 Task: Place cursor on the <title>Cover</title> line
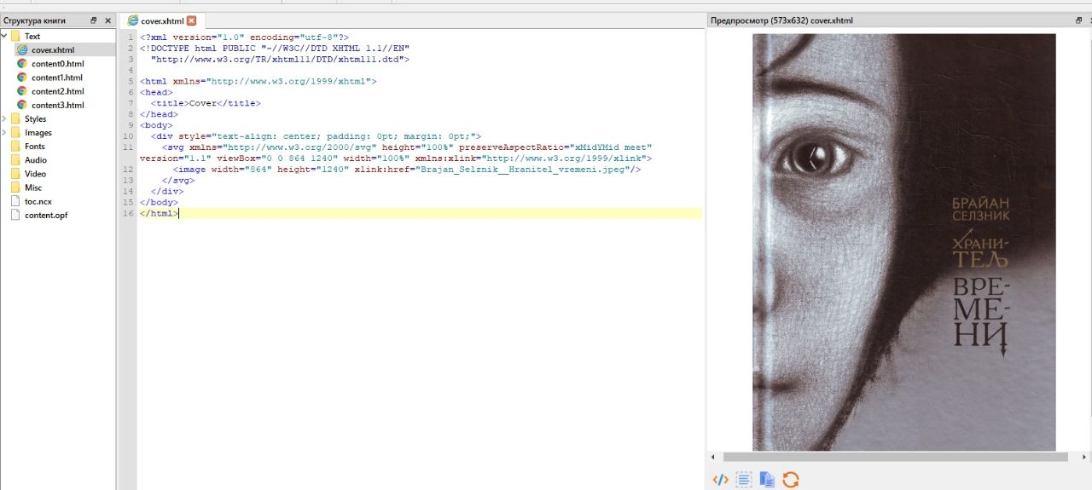point(205,103)
